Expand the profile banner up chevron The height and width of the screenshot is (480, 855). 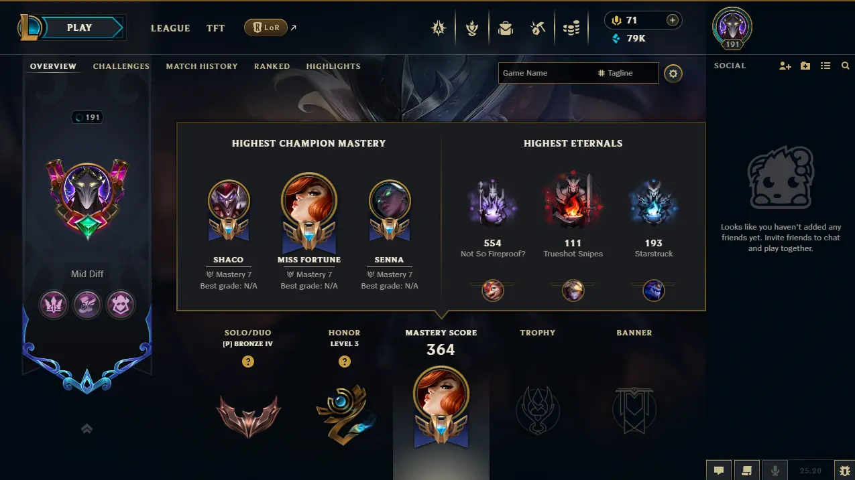point(87,429)
